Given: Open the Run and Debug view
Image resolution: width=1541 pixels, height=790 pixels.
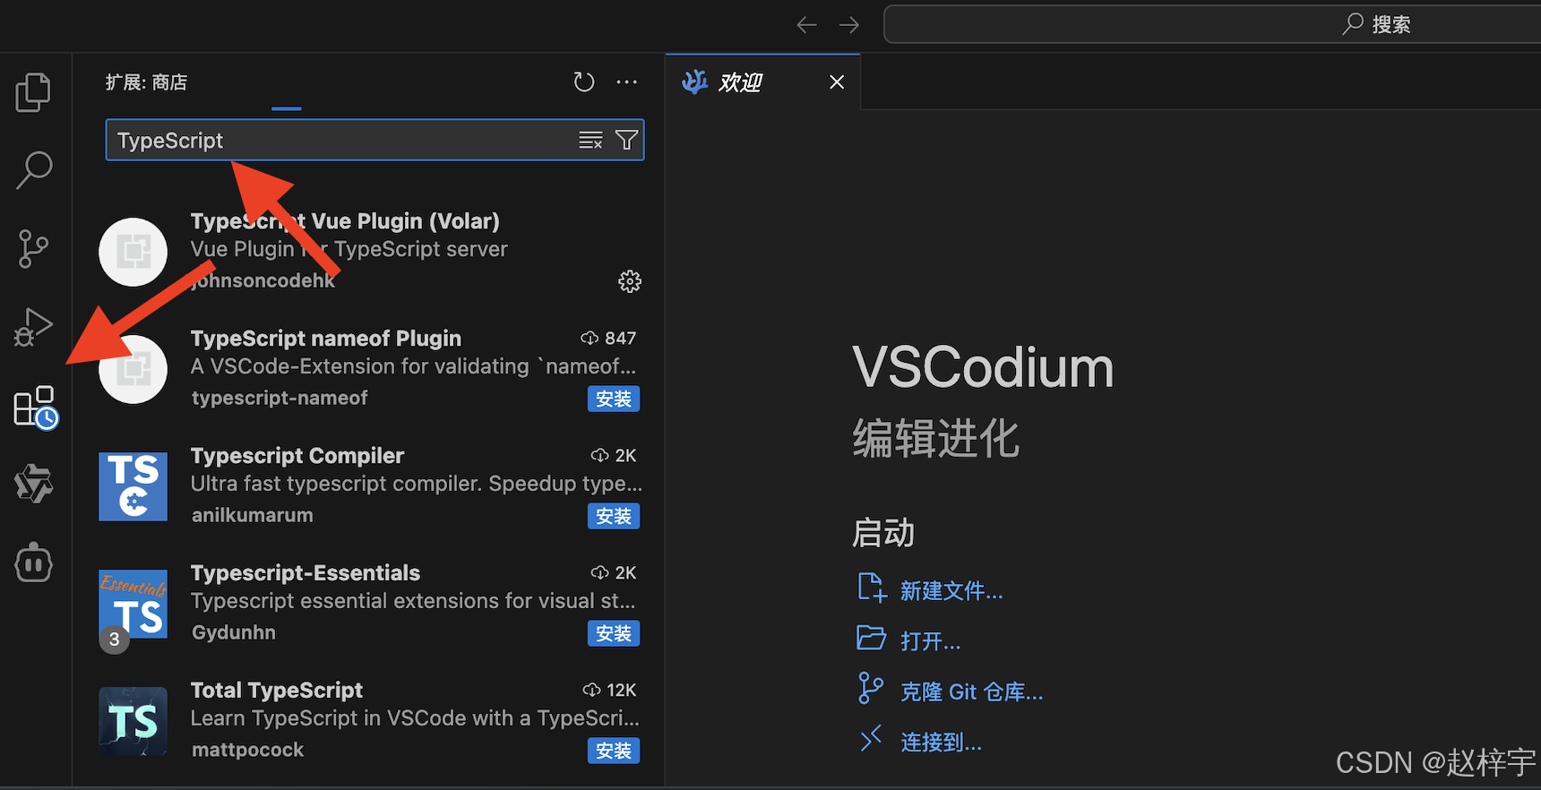Looking at the screenshot, I should click(34, 327).
